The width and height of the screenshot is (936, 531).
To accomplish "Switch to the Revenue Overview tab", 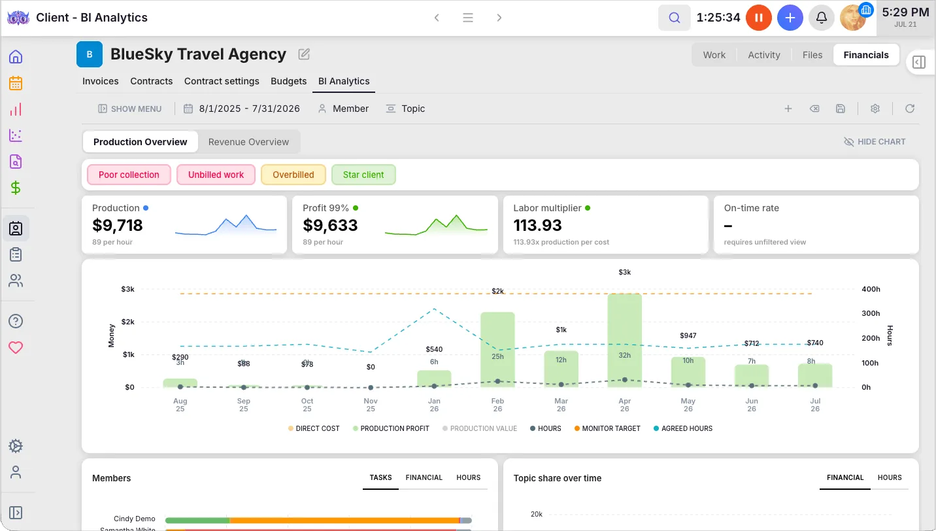I will pyautogui.click(x=248, y=142).
